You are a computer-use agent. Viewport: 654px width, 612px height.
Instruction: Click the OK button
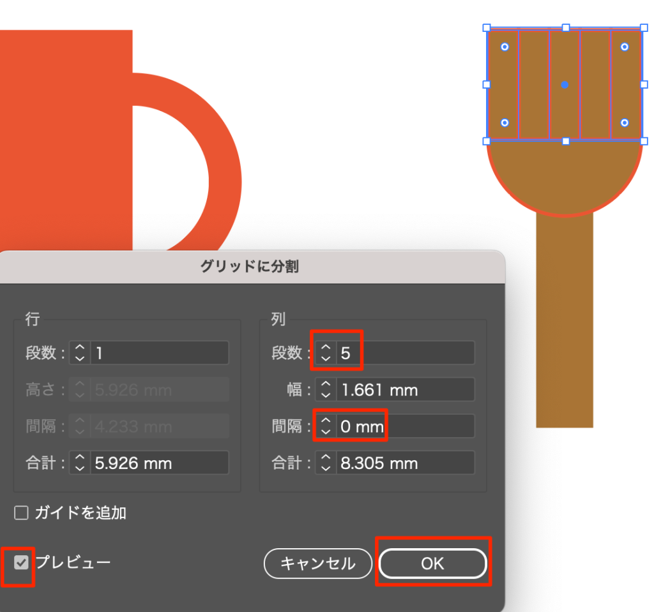click(x=432, y=563)
